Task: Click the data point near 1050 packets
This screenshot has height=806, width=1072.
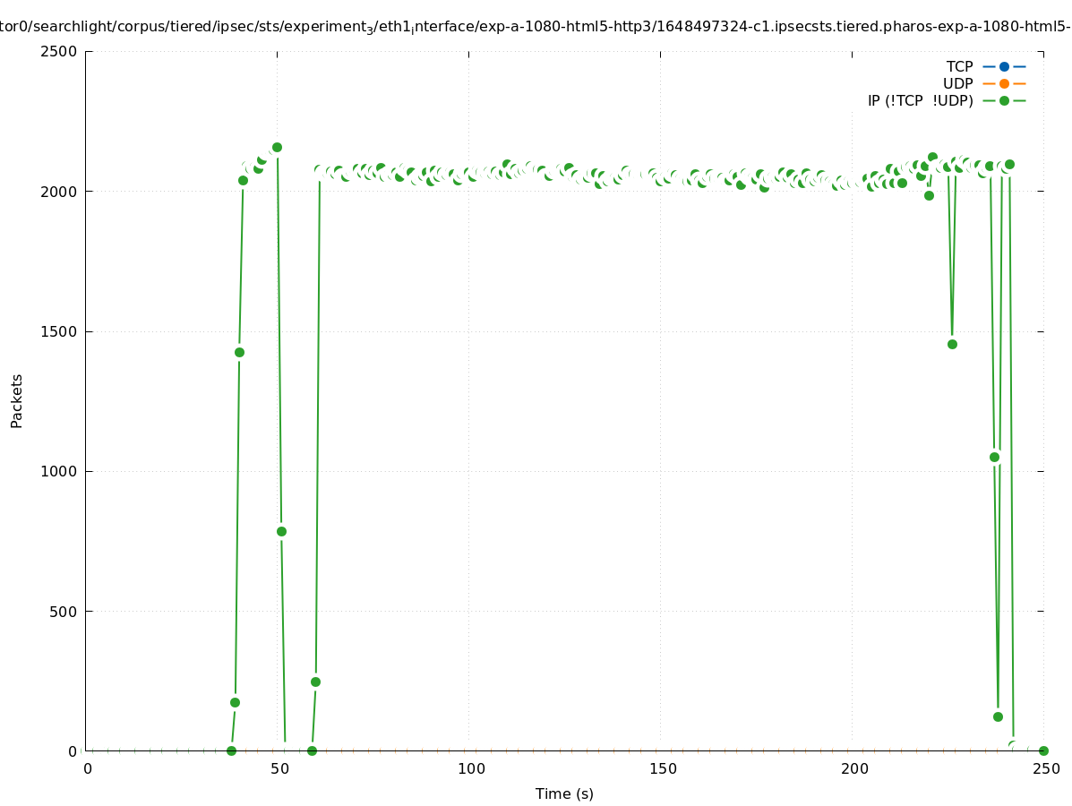Action: (994, 457)
